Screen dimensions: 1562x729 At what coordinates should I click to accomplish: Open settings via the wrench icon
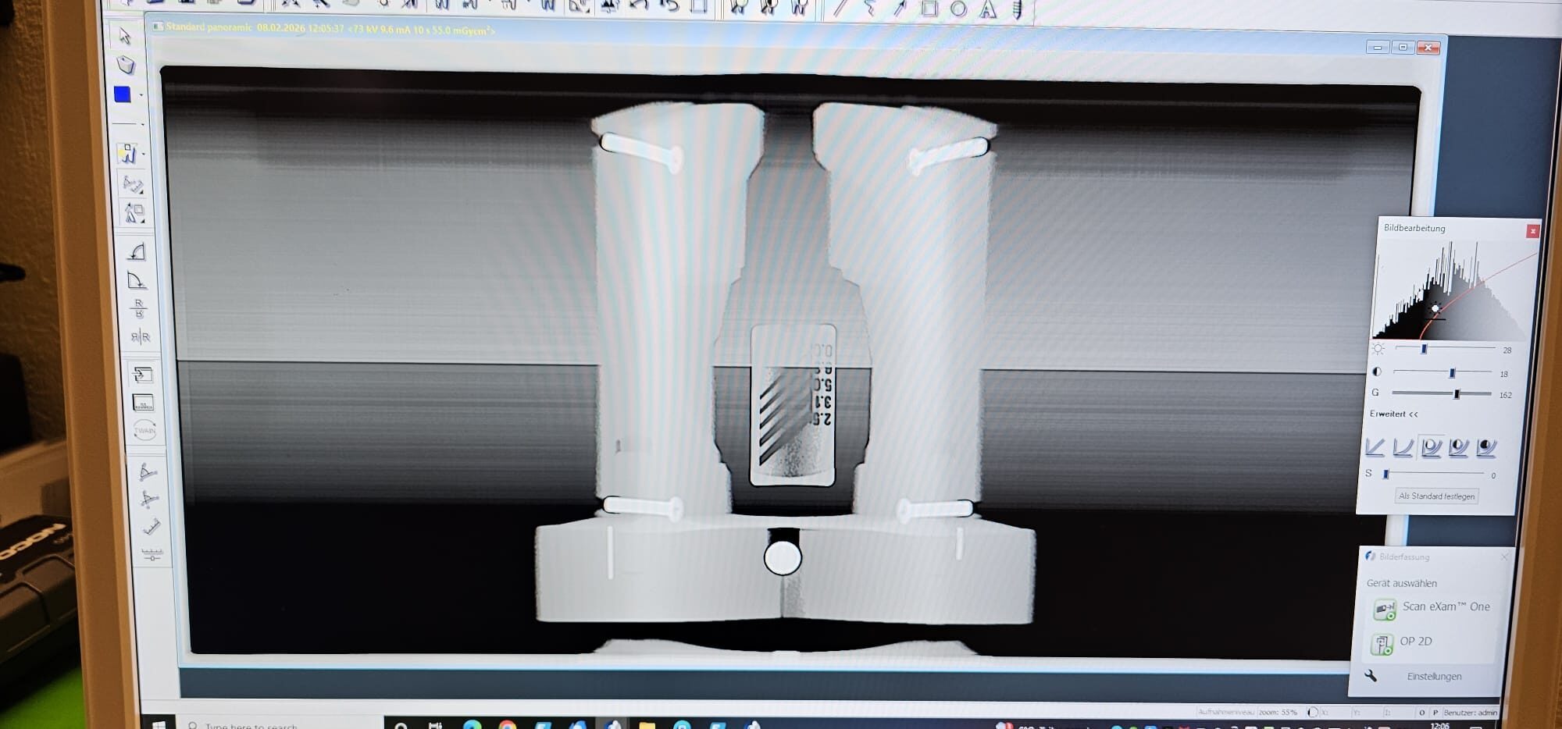pos(1371,676)
